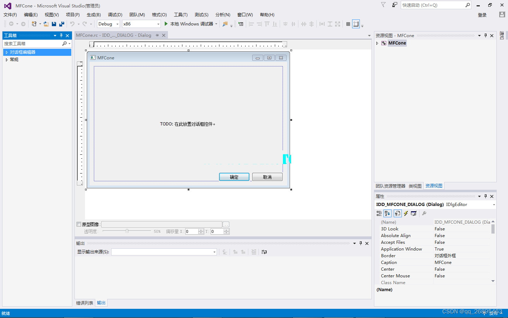
Task: Show properties in Categorized view
Action: (379, 213)
